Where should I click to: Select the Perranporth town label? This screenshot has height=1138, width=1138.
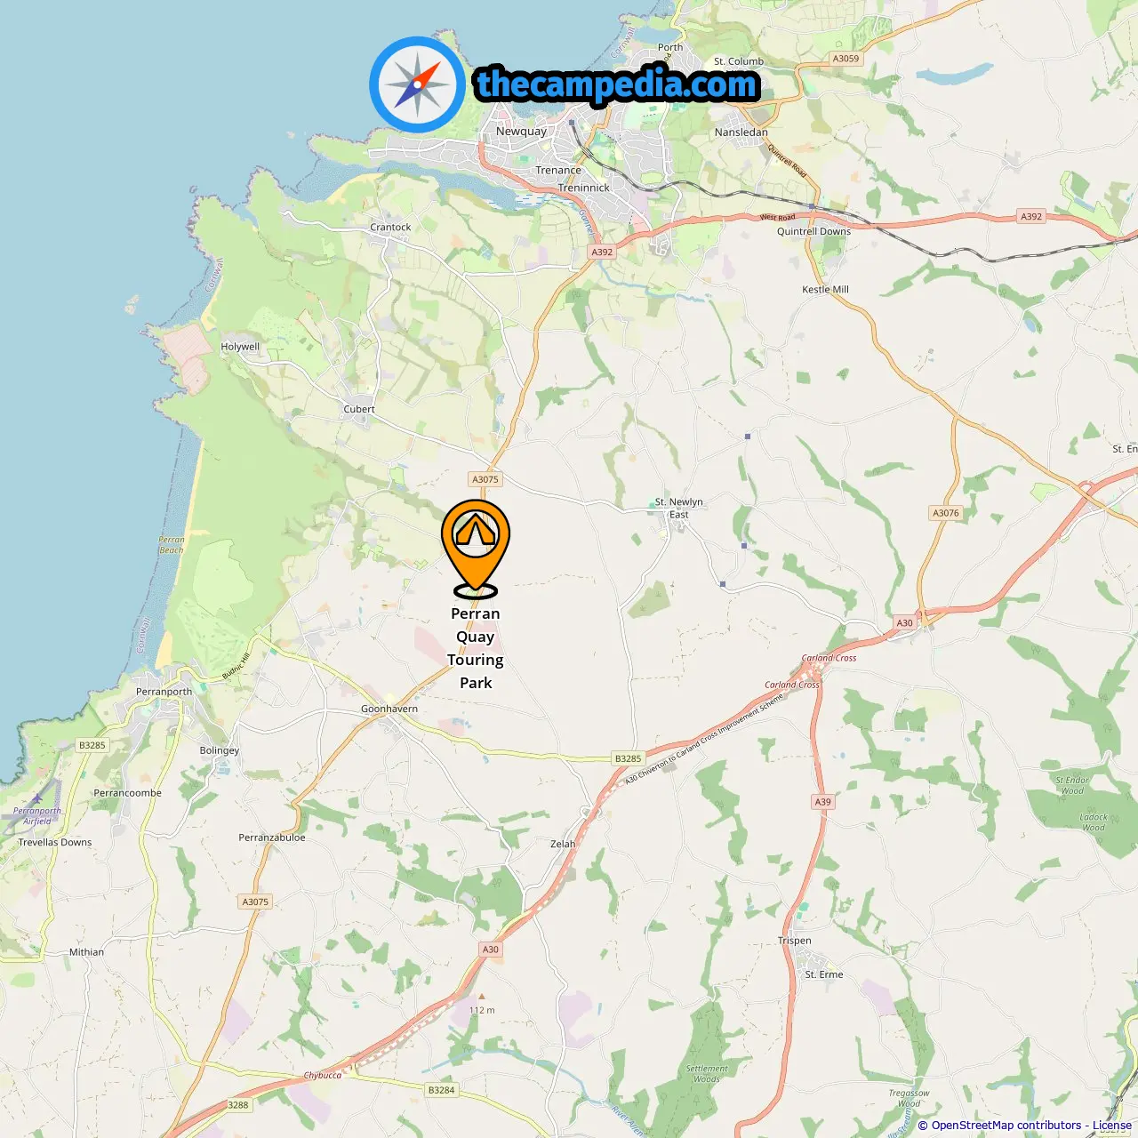click(164, 692)
